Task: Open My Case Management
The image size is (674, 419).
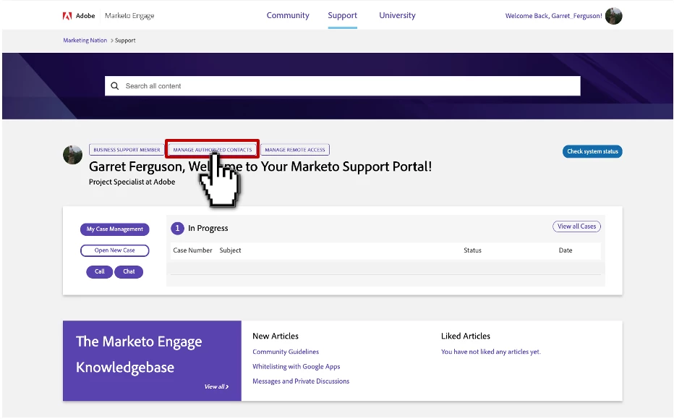Action: click(x=115, y=229)
